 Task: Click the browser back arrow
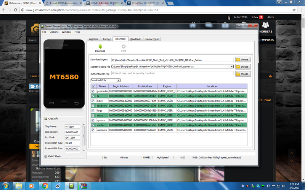pos(4,10)
